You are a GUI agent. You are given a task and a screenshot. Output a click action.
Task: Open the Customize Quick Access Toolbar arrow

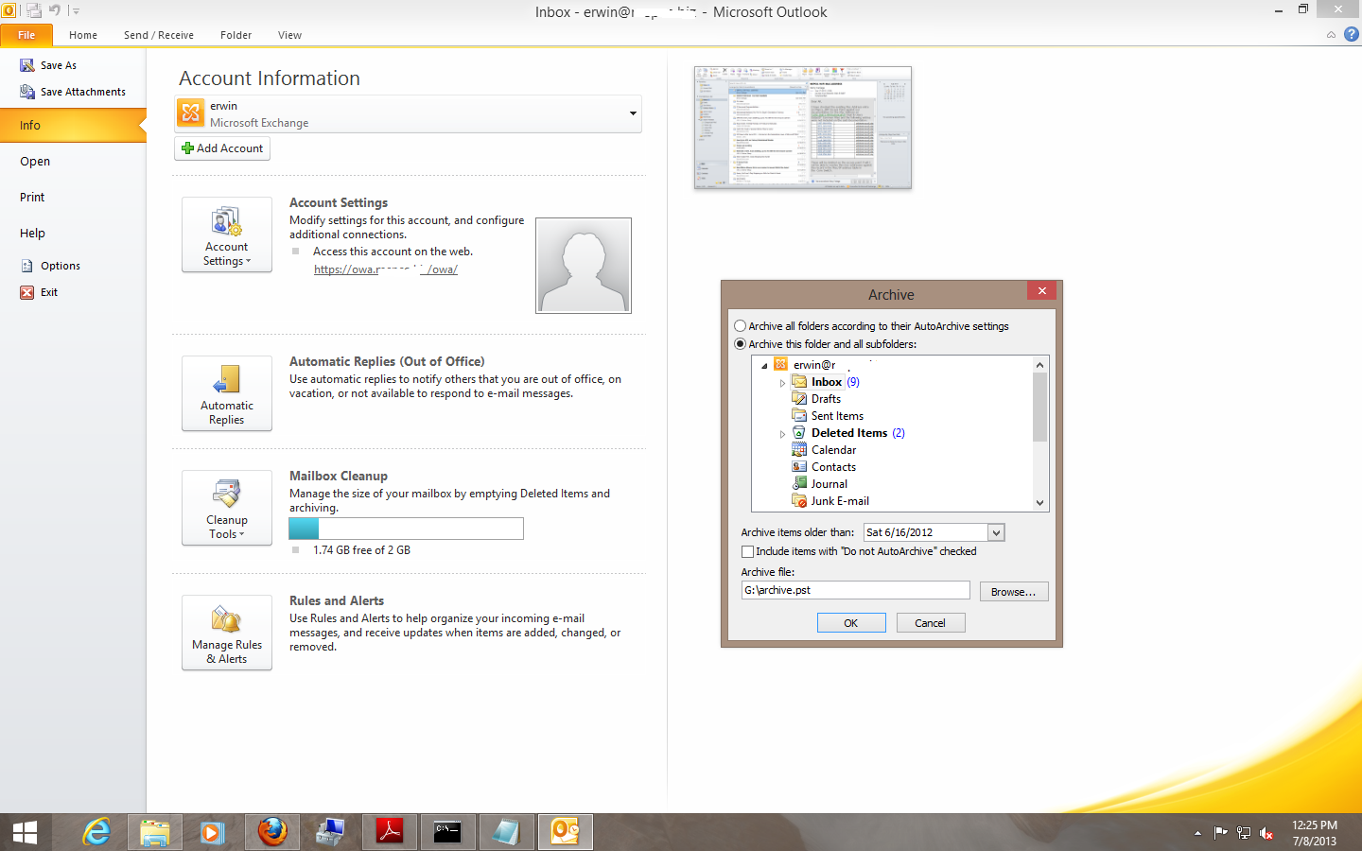click(x=76, y=11)
